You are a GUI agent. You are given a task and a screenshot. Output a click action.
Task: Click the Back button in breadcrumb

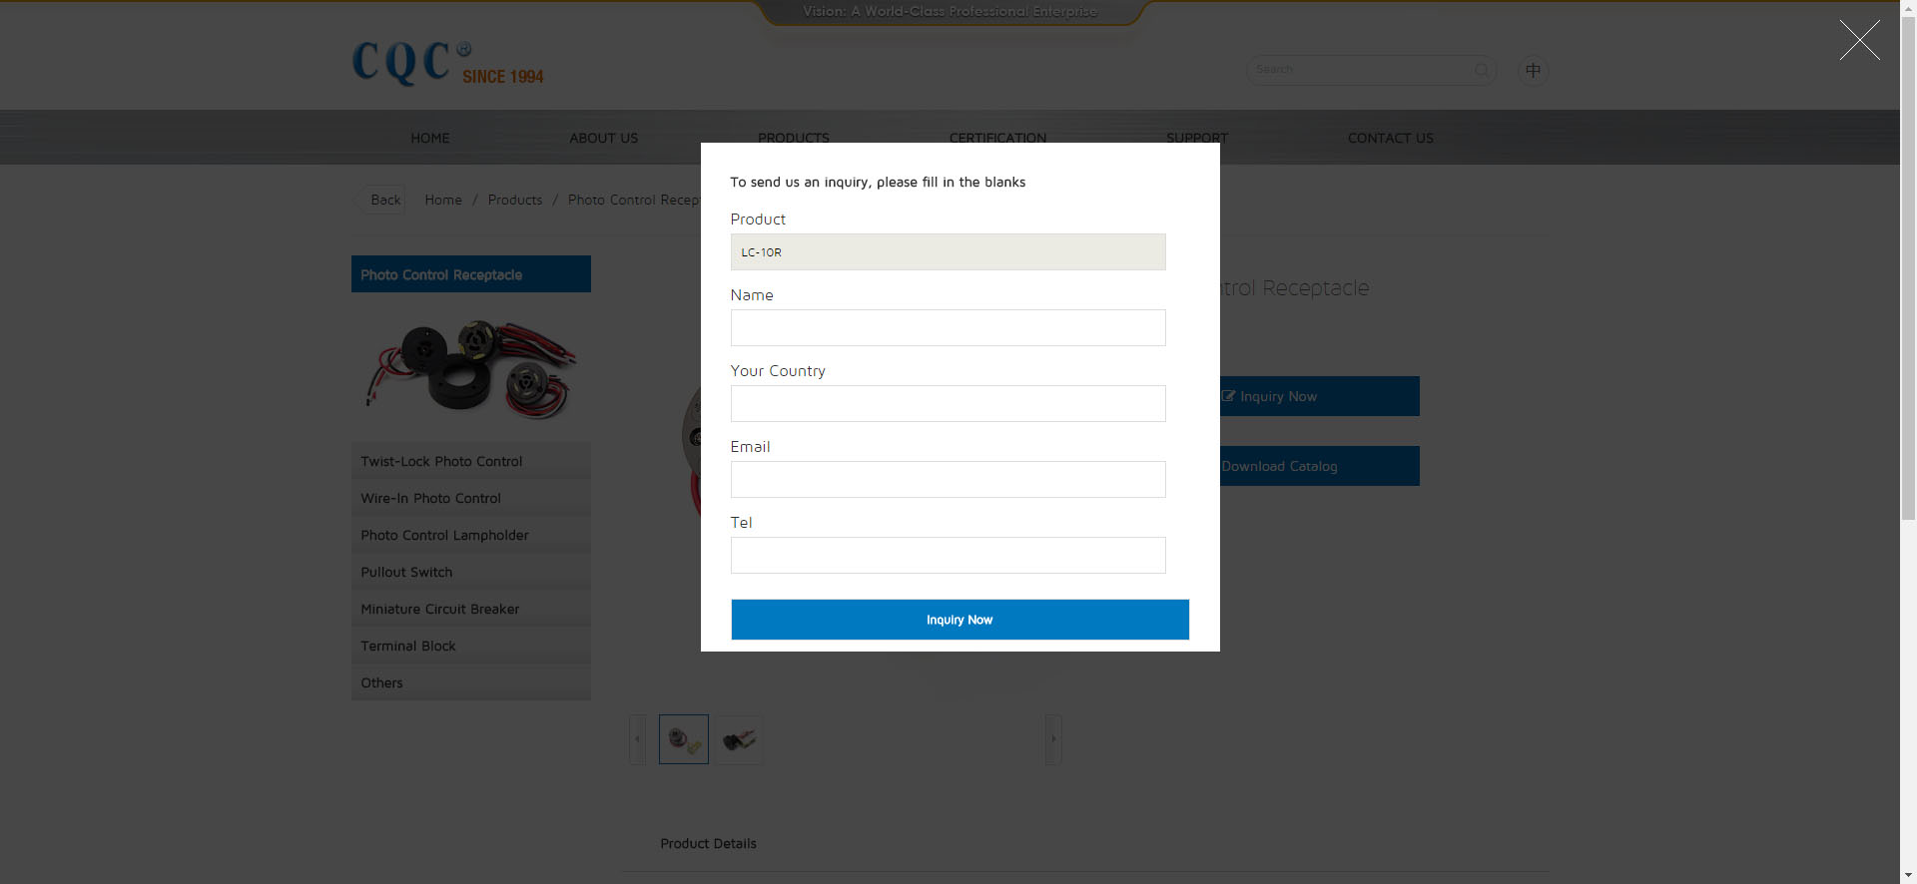(x=384, y=200)
